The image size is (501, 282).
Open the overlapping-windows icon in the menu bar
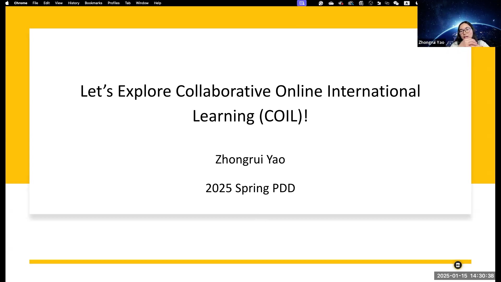tap(387, 3)
